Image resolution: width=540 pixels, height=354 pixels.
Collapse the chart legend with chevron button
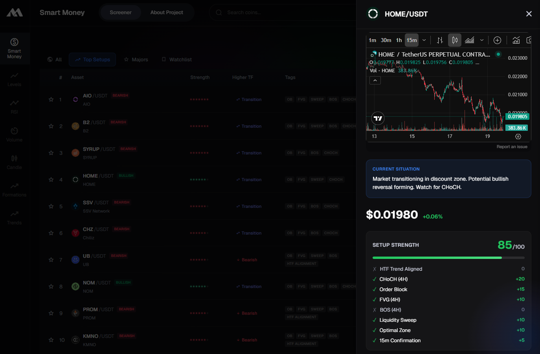coord(375,81)
